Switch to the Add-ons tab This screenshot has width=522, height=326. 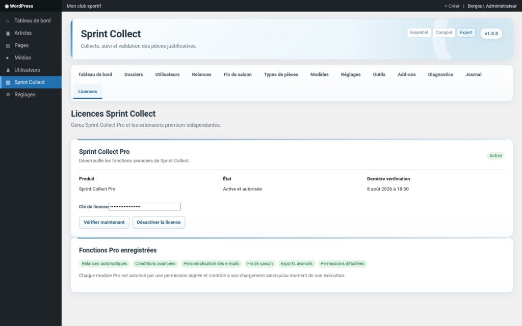tap(406, 74)
